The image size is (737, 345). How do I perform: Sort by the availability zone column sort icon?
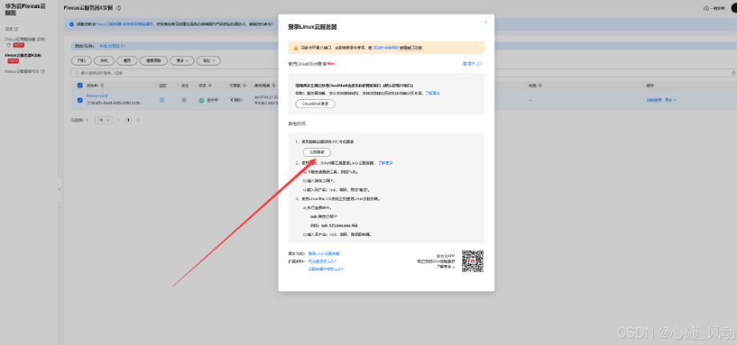point(244,86)
